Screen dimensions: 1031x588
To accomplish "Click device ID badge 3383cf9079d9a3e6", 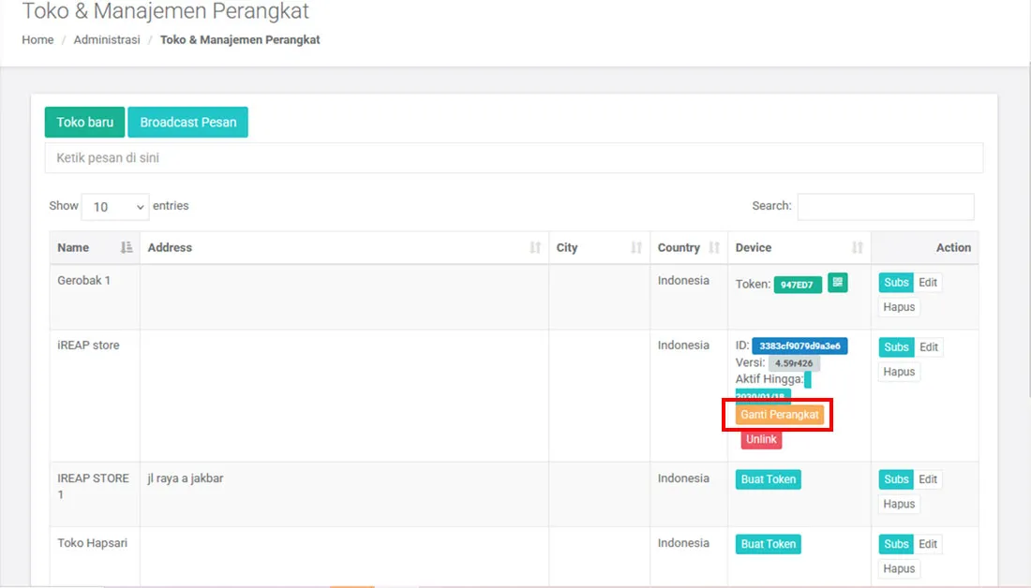I will [x=799, y=345].
